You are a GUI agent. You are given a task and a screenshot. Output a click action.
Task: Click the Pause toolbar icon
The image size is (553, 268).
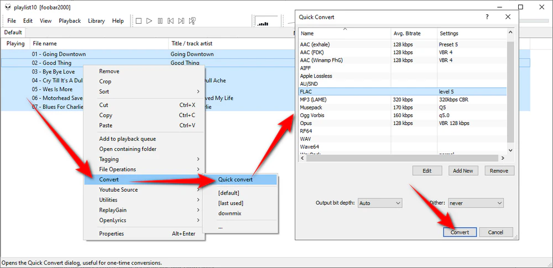point(160,21)
